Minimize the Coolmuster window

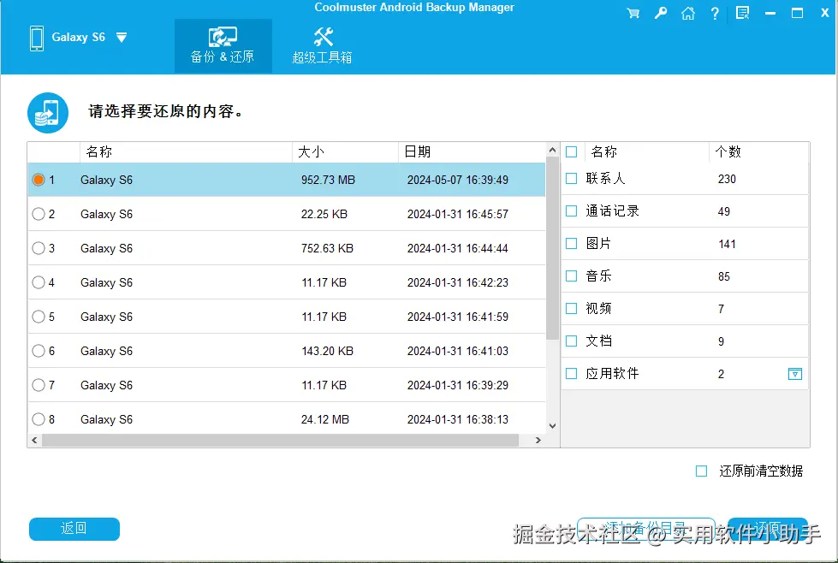(x=770, y=14)
